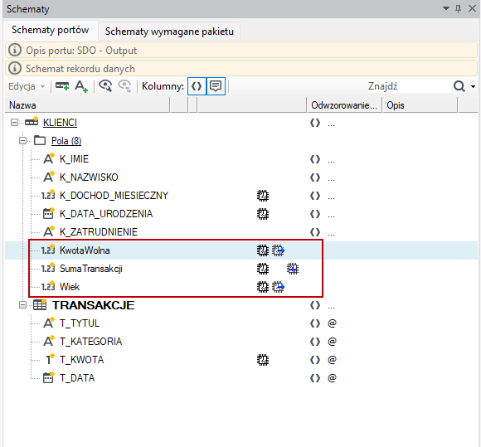Click the add record icon in toolbar
The height and width of the screenshot is (447, 481).
coord(62,86)
